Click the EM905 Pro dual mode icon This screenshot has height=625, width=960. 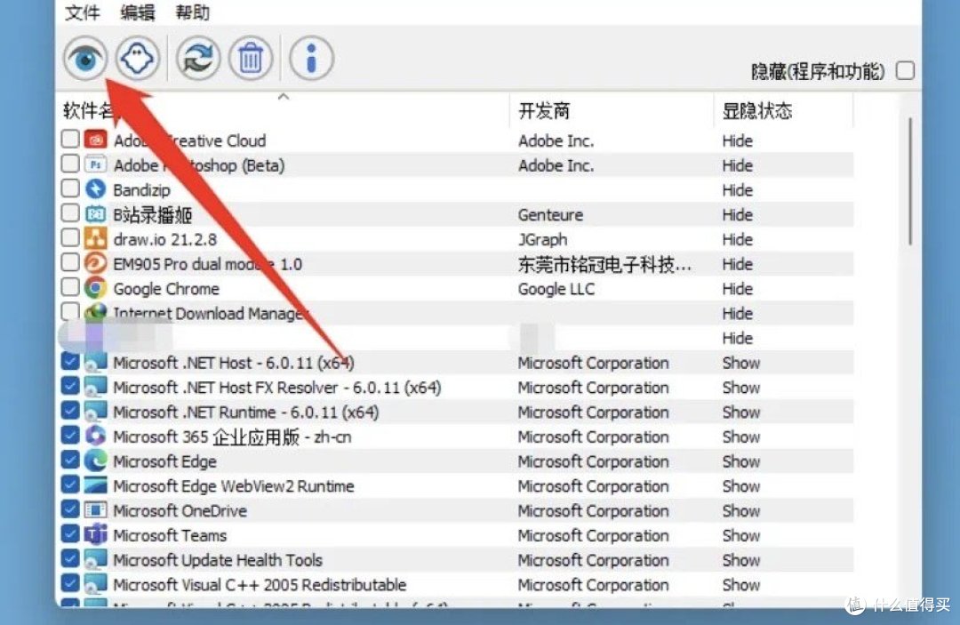95,263
